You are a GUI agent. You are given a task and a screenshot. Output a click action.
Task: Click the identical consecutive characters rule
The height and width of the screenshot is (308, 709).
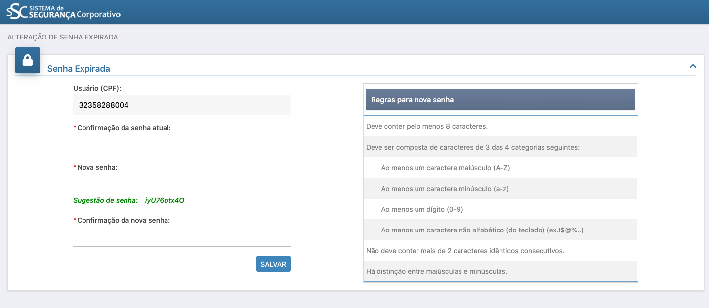(x=465, y=251)
